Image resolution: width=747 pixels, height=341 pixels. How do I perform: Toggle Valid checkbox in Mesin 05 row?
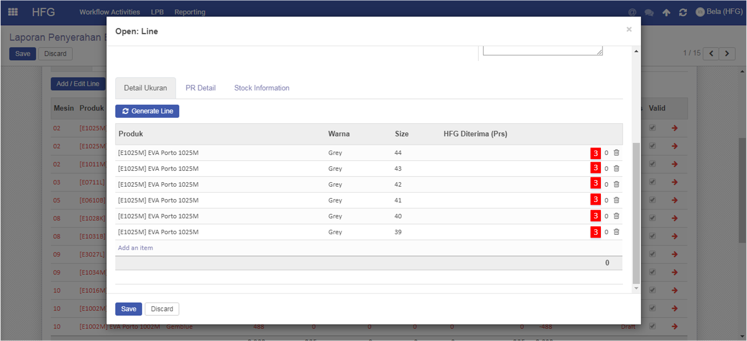click(x=652, y=200)
